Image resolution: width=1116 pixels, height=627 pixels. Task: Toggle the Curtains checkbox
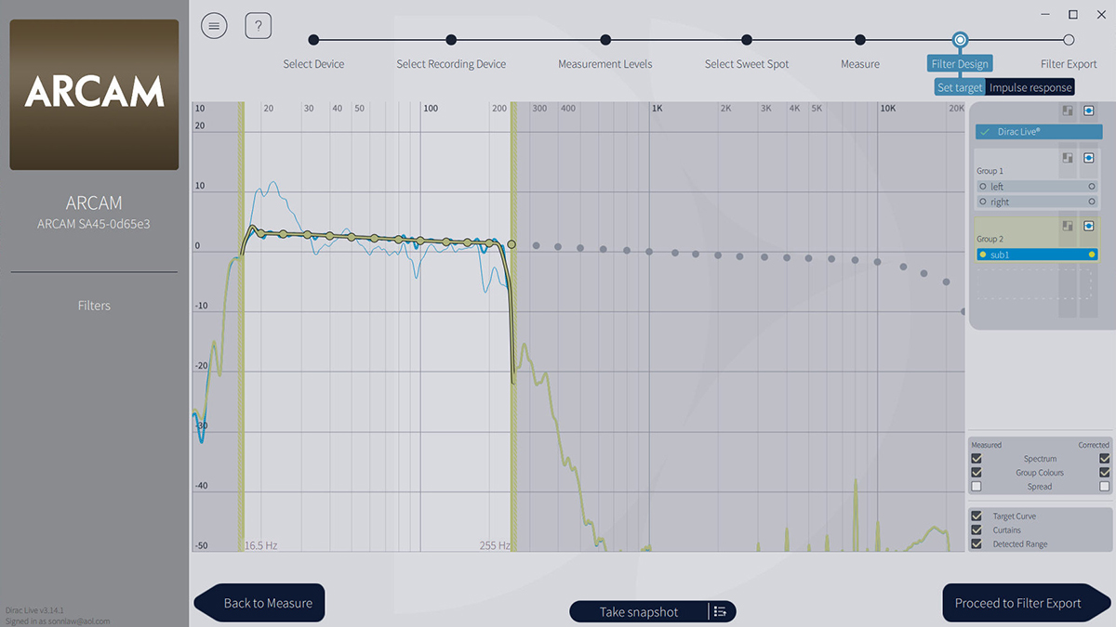pos(976,530)
